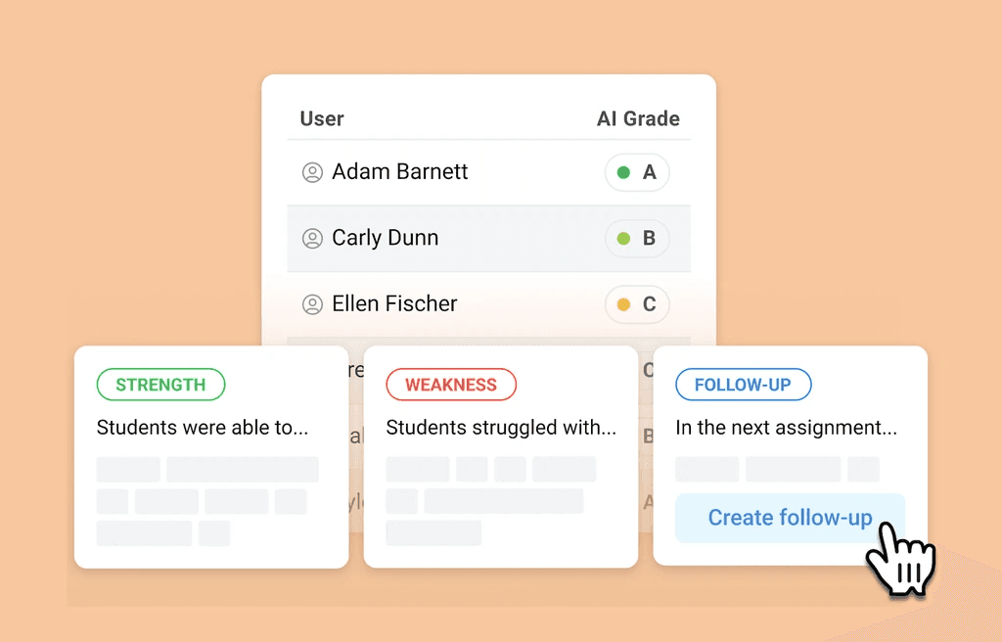Select the FOLLOW-UP tag label
This screenshot has width=1002, height=642.
(743, 385)
